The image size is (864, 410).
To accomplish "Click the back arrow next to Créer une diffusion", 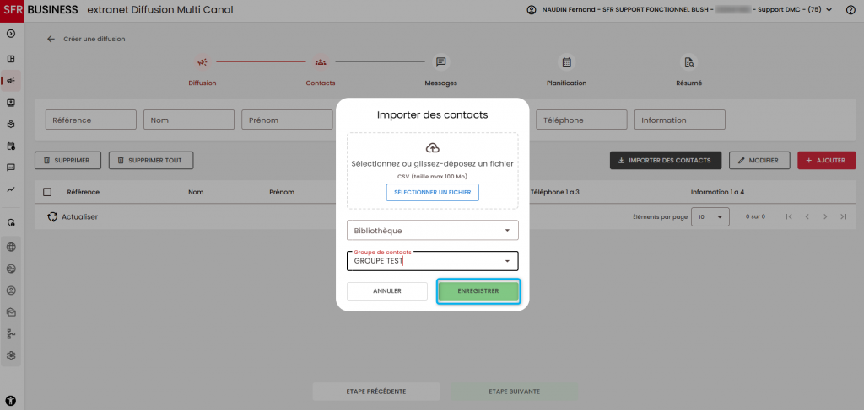I will pyautogui.click(x=51, y=39).
